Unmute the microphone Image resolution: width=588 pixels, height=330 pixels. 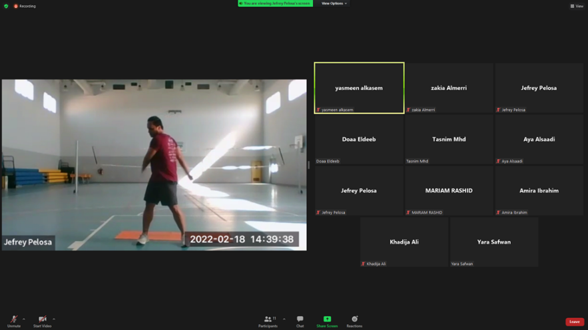click(x=13, y=321)
